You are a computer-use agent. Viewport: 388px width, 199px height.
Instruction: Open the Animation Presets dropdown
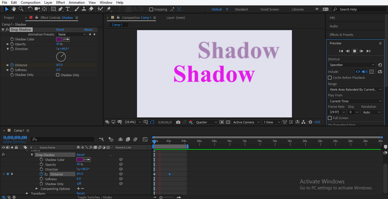(x=72, y=34)
